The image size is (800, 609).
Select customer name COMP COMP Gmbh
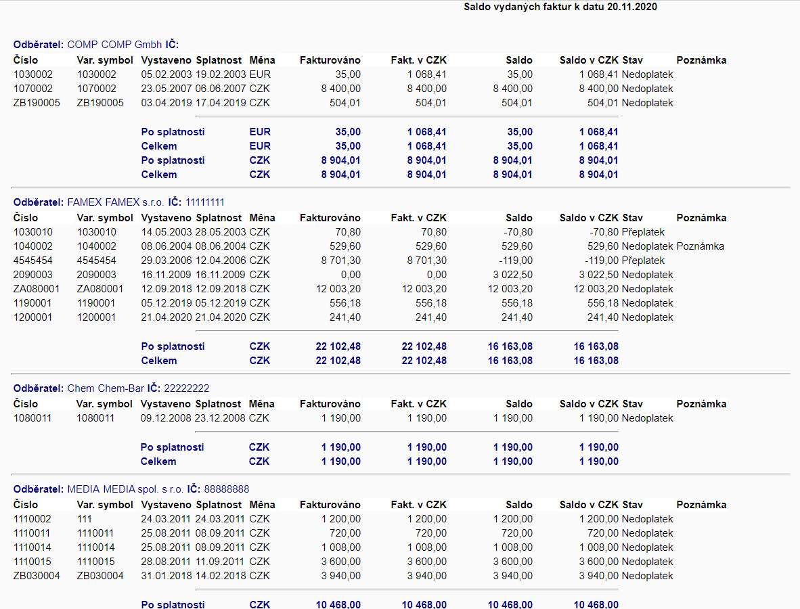click(114, 45)
